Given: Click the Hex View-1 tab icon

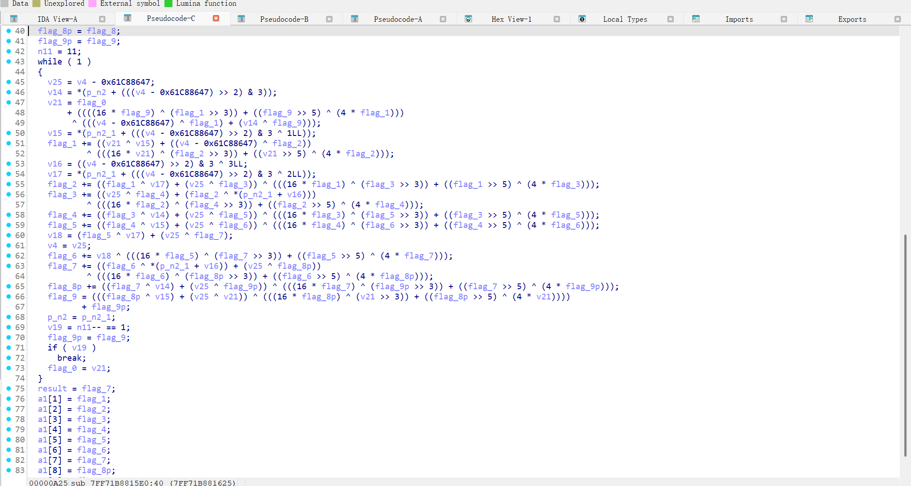Looking at the screenshot, I should tap(468, 19).
